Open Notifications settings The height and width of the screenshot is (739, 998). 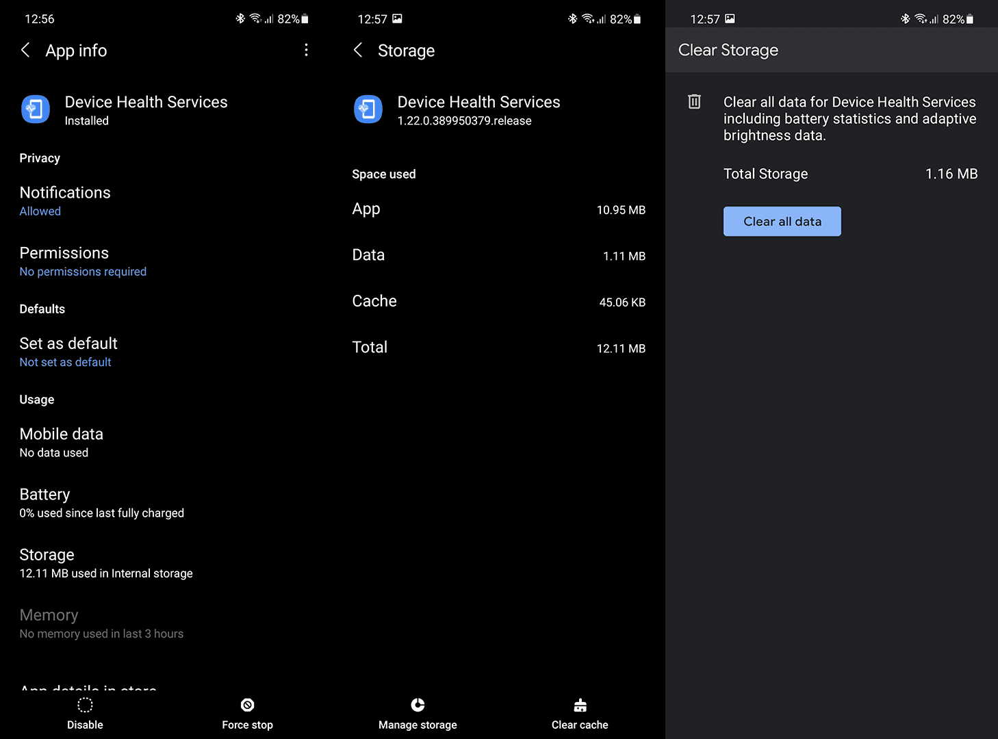(x=166, y=201)
